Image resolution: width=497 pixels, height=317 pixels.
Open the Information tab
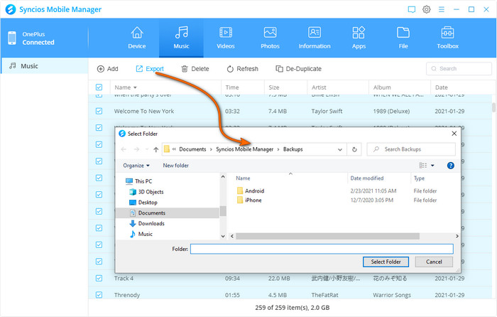coord(315,38)
